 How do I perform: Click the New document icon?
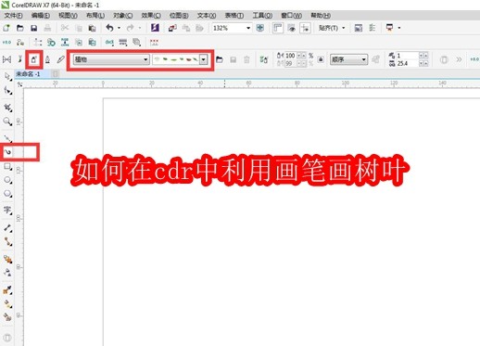[6, 28]
